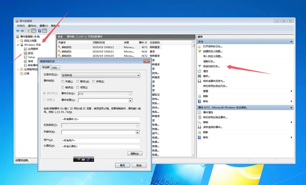Click the 刷新 refresh icon under 安全 actions
The width and height of the screenshot is (306, 185).
[x=199, y=96]
